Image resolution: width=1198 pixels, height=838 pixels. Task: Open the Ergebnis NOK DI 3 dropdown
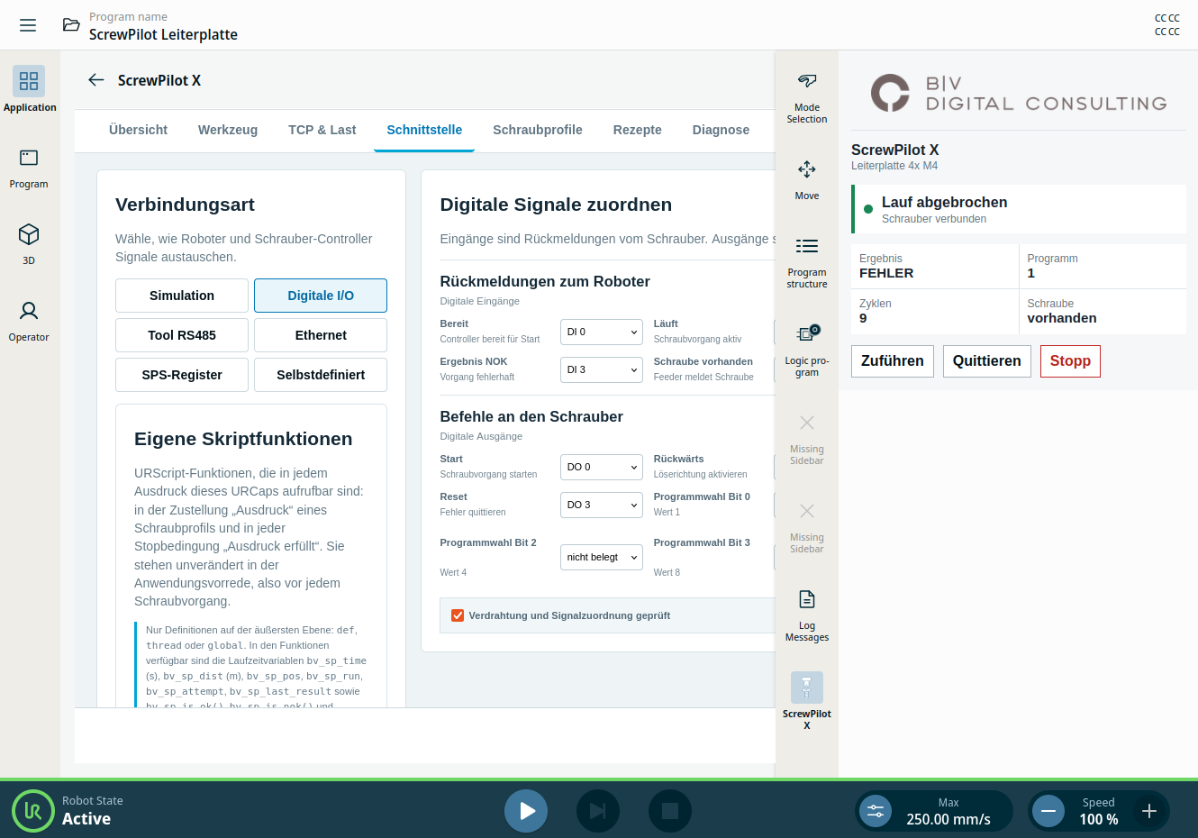pyautogui.click(x=602, y=369)
